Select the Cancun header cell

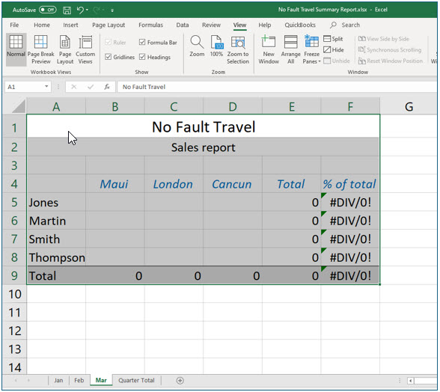[x=233, y=184]
